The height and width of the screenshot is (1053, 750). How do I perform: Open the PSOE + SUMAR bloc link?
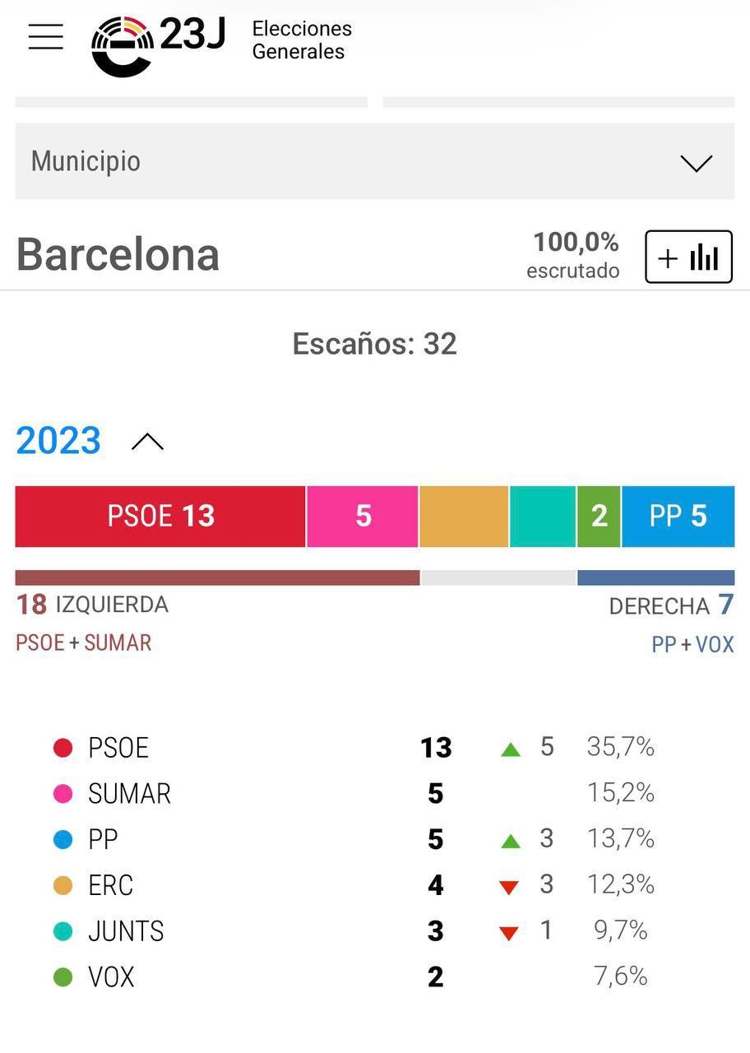pos(84,642)
